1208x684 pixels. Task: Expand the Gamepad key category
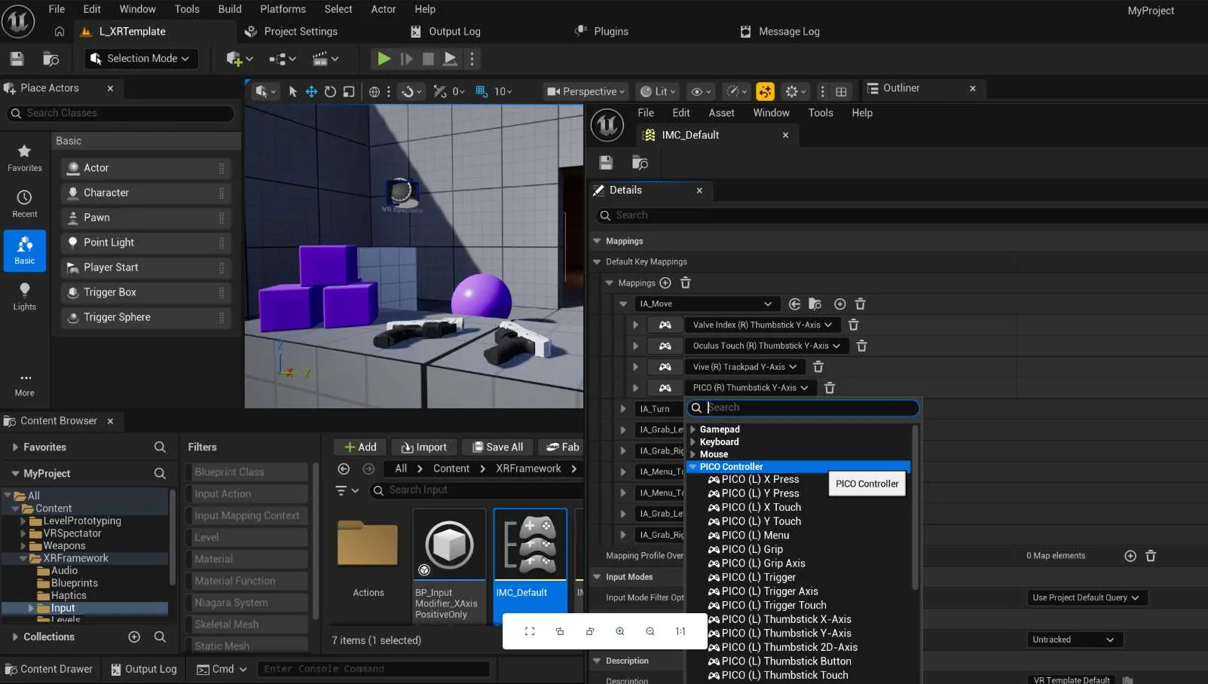[x=693, y=429]
